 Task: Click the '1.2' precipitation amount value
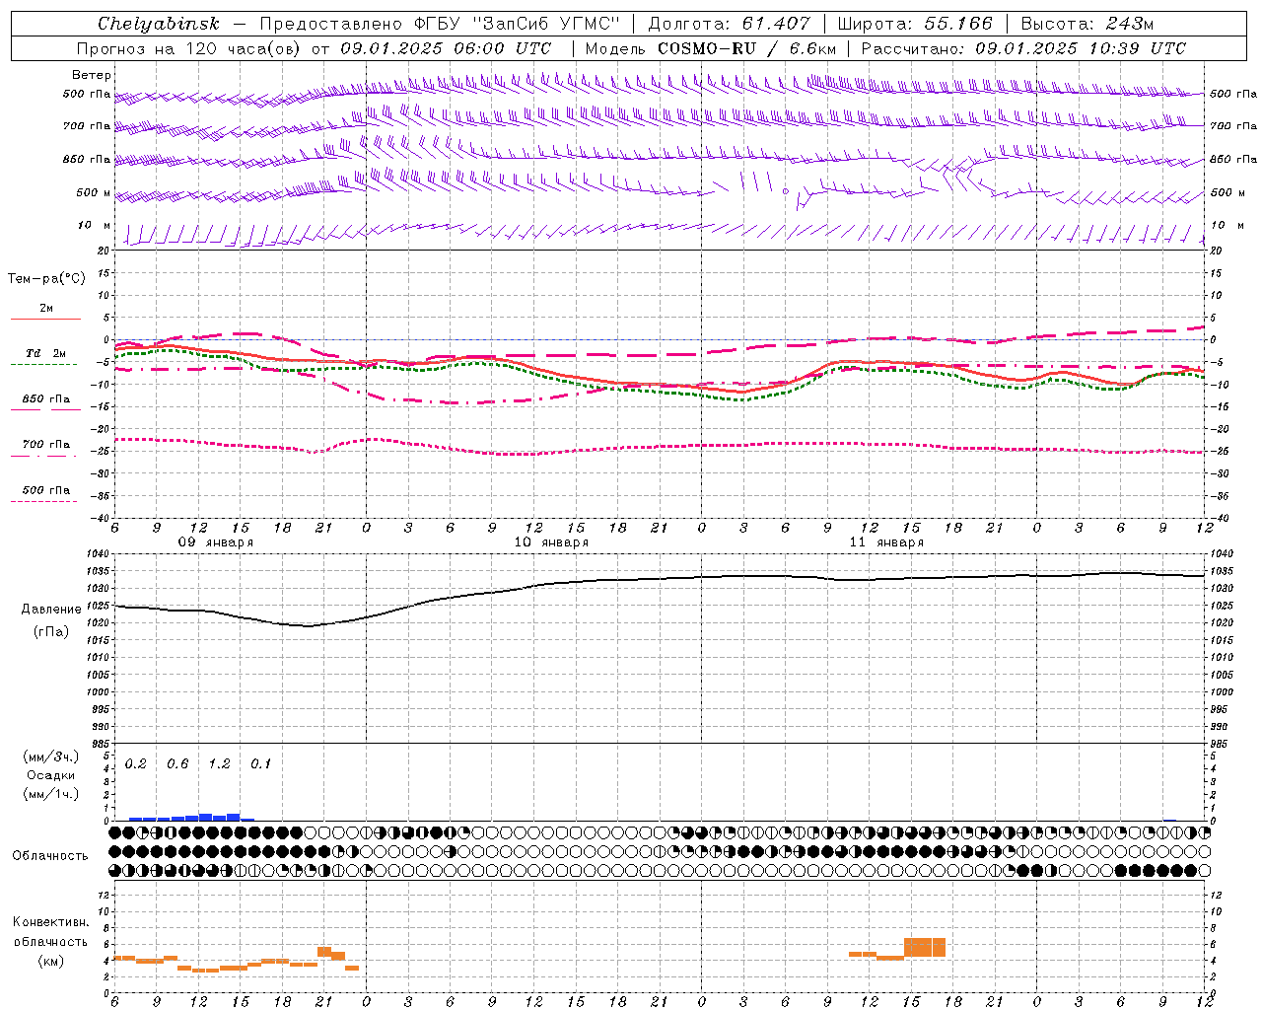pyautogui.click(x=219, y=763)
